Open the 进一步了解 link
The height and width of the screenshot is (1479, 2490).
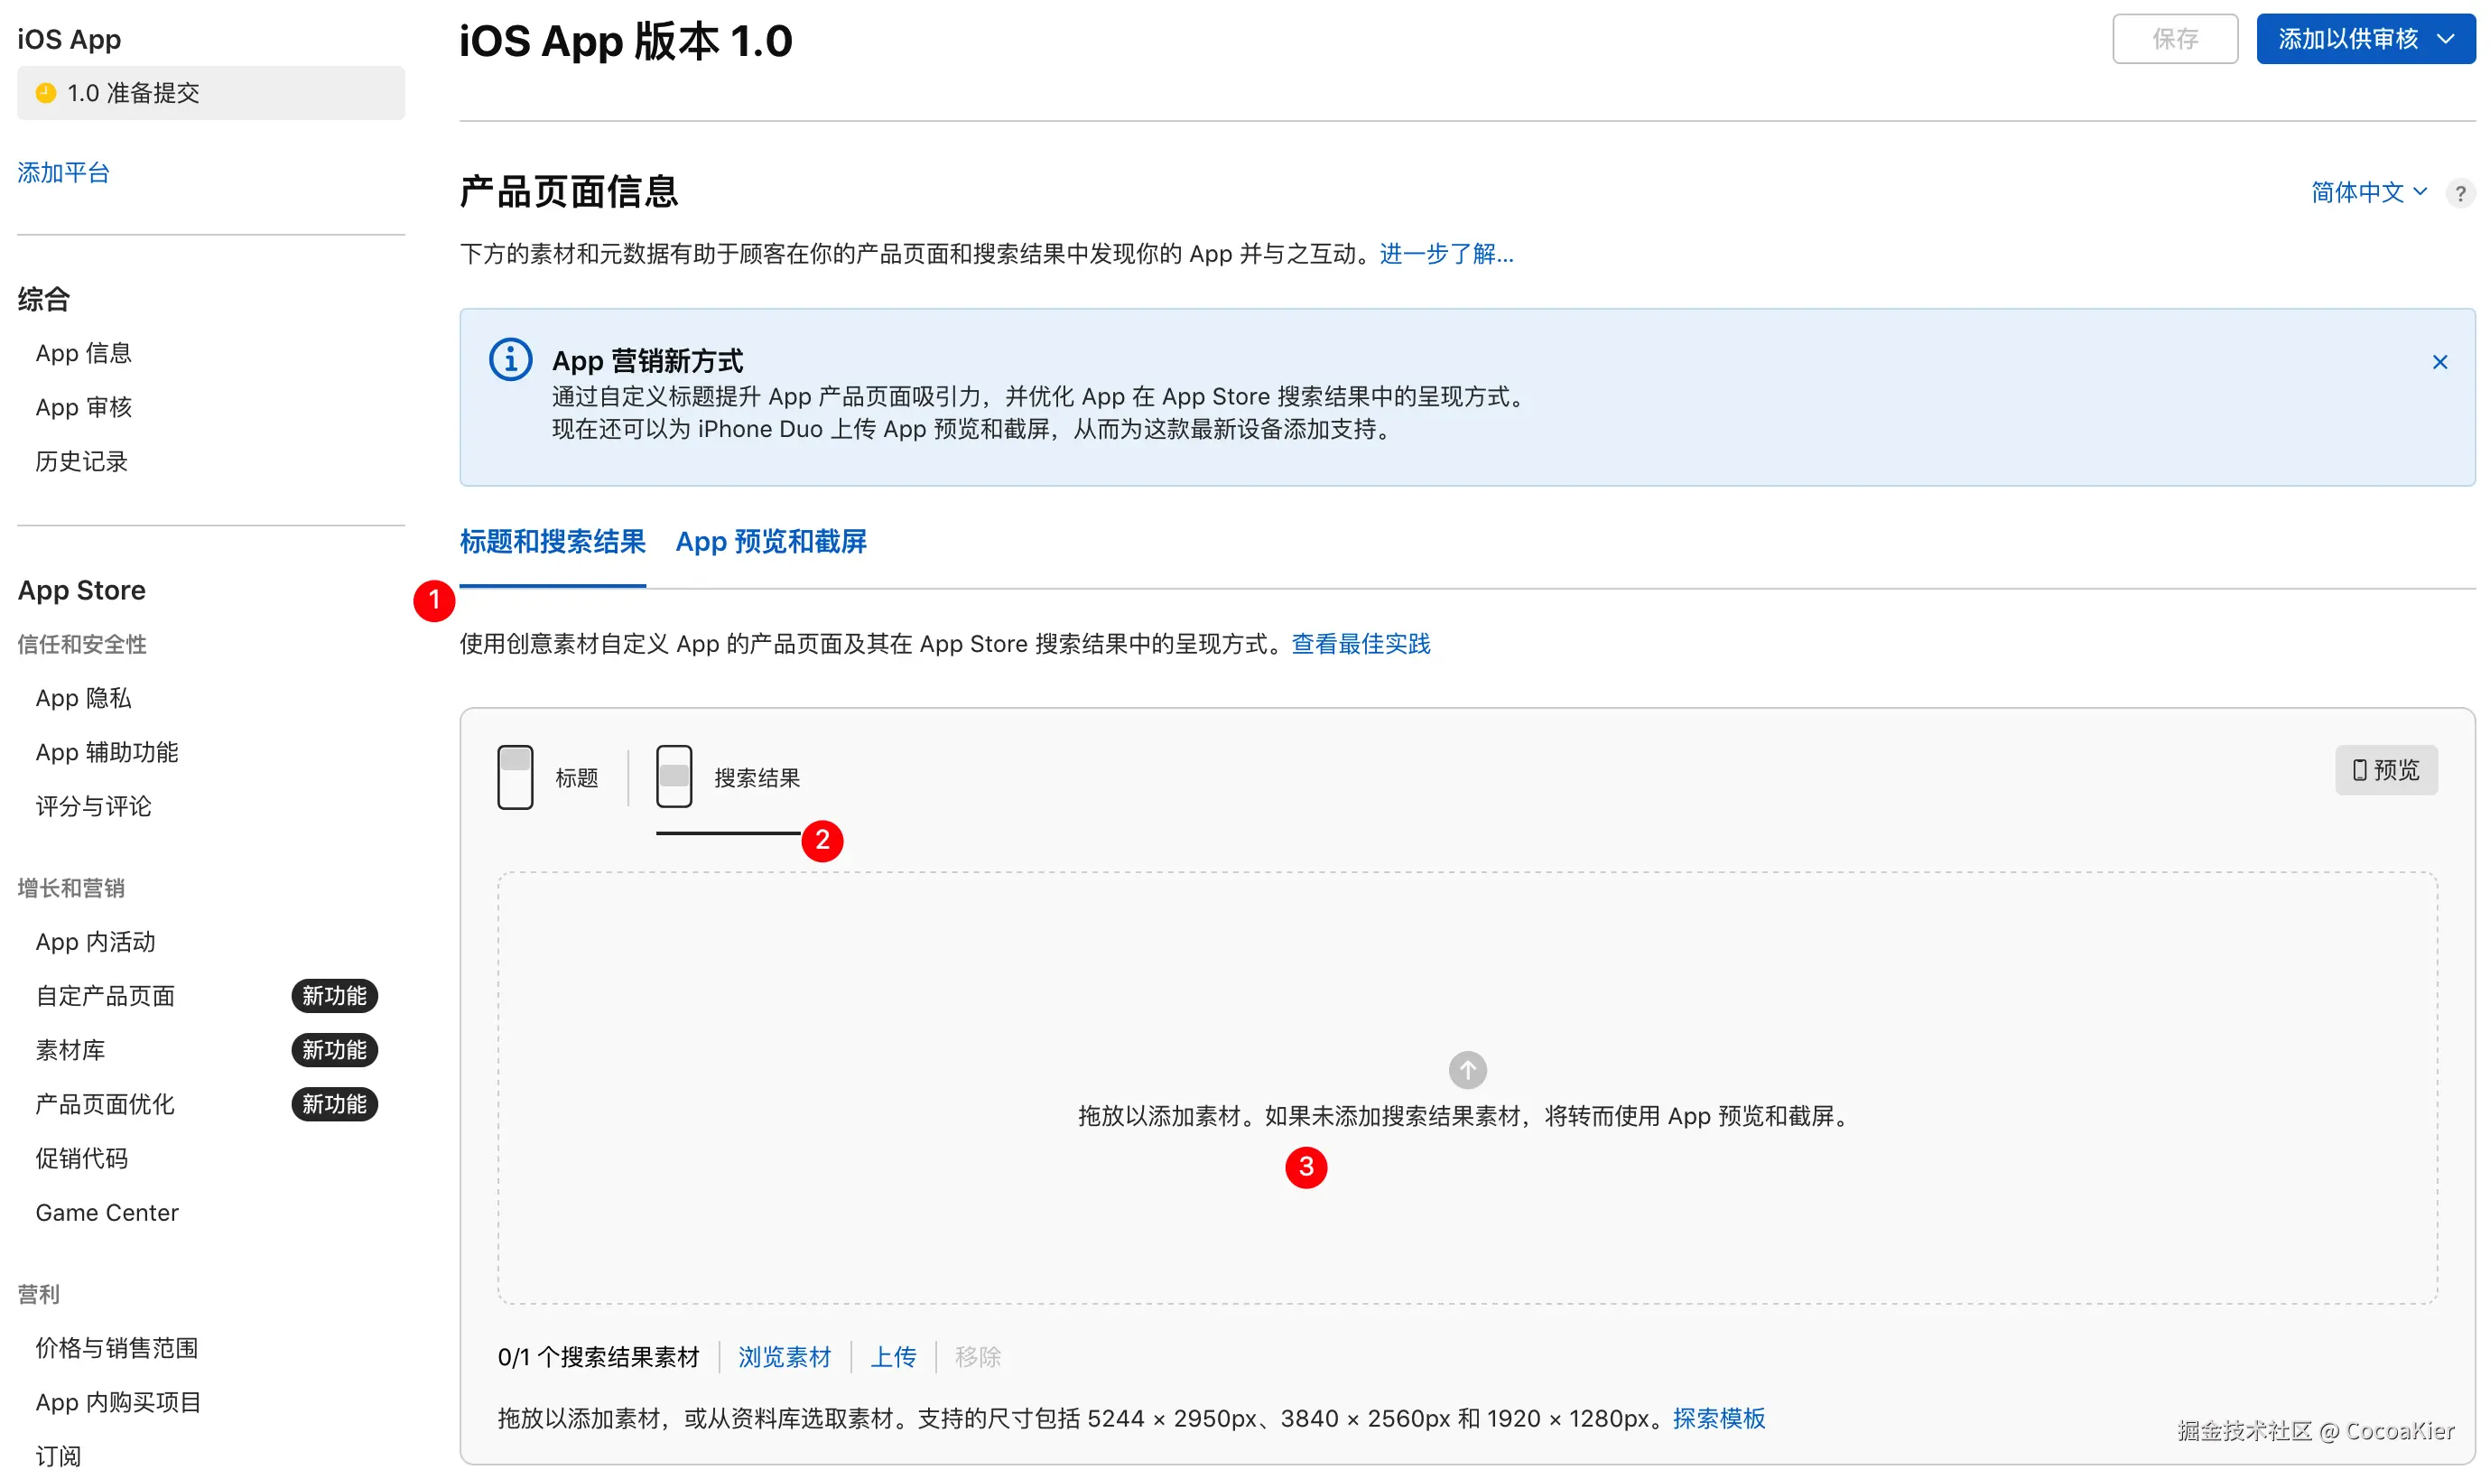click(1445, 254)
